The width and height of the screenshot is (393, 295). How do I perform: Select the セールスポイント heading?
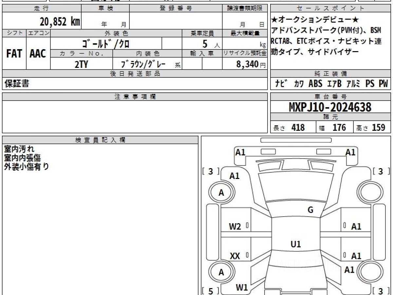click(x=331, y=9)
